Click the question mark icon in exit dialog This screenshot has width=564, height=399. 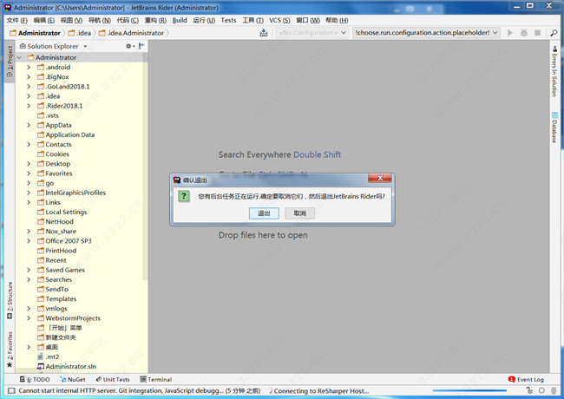184,196
